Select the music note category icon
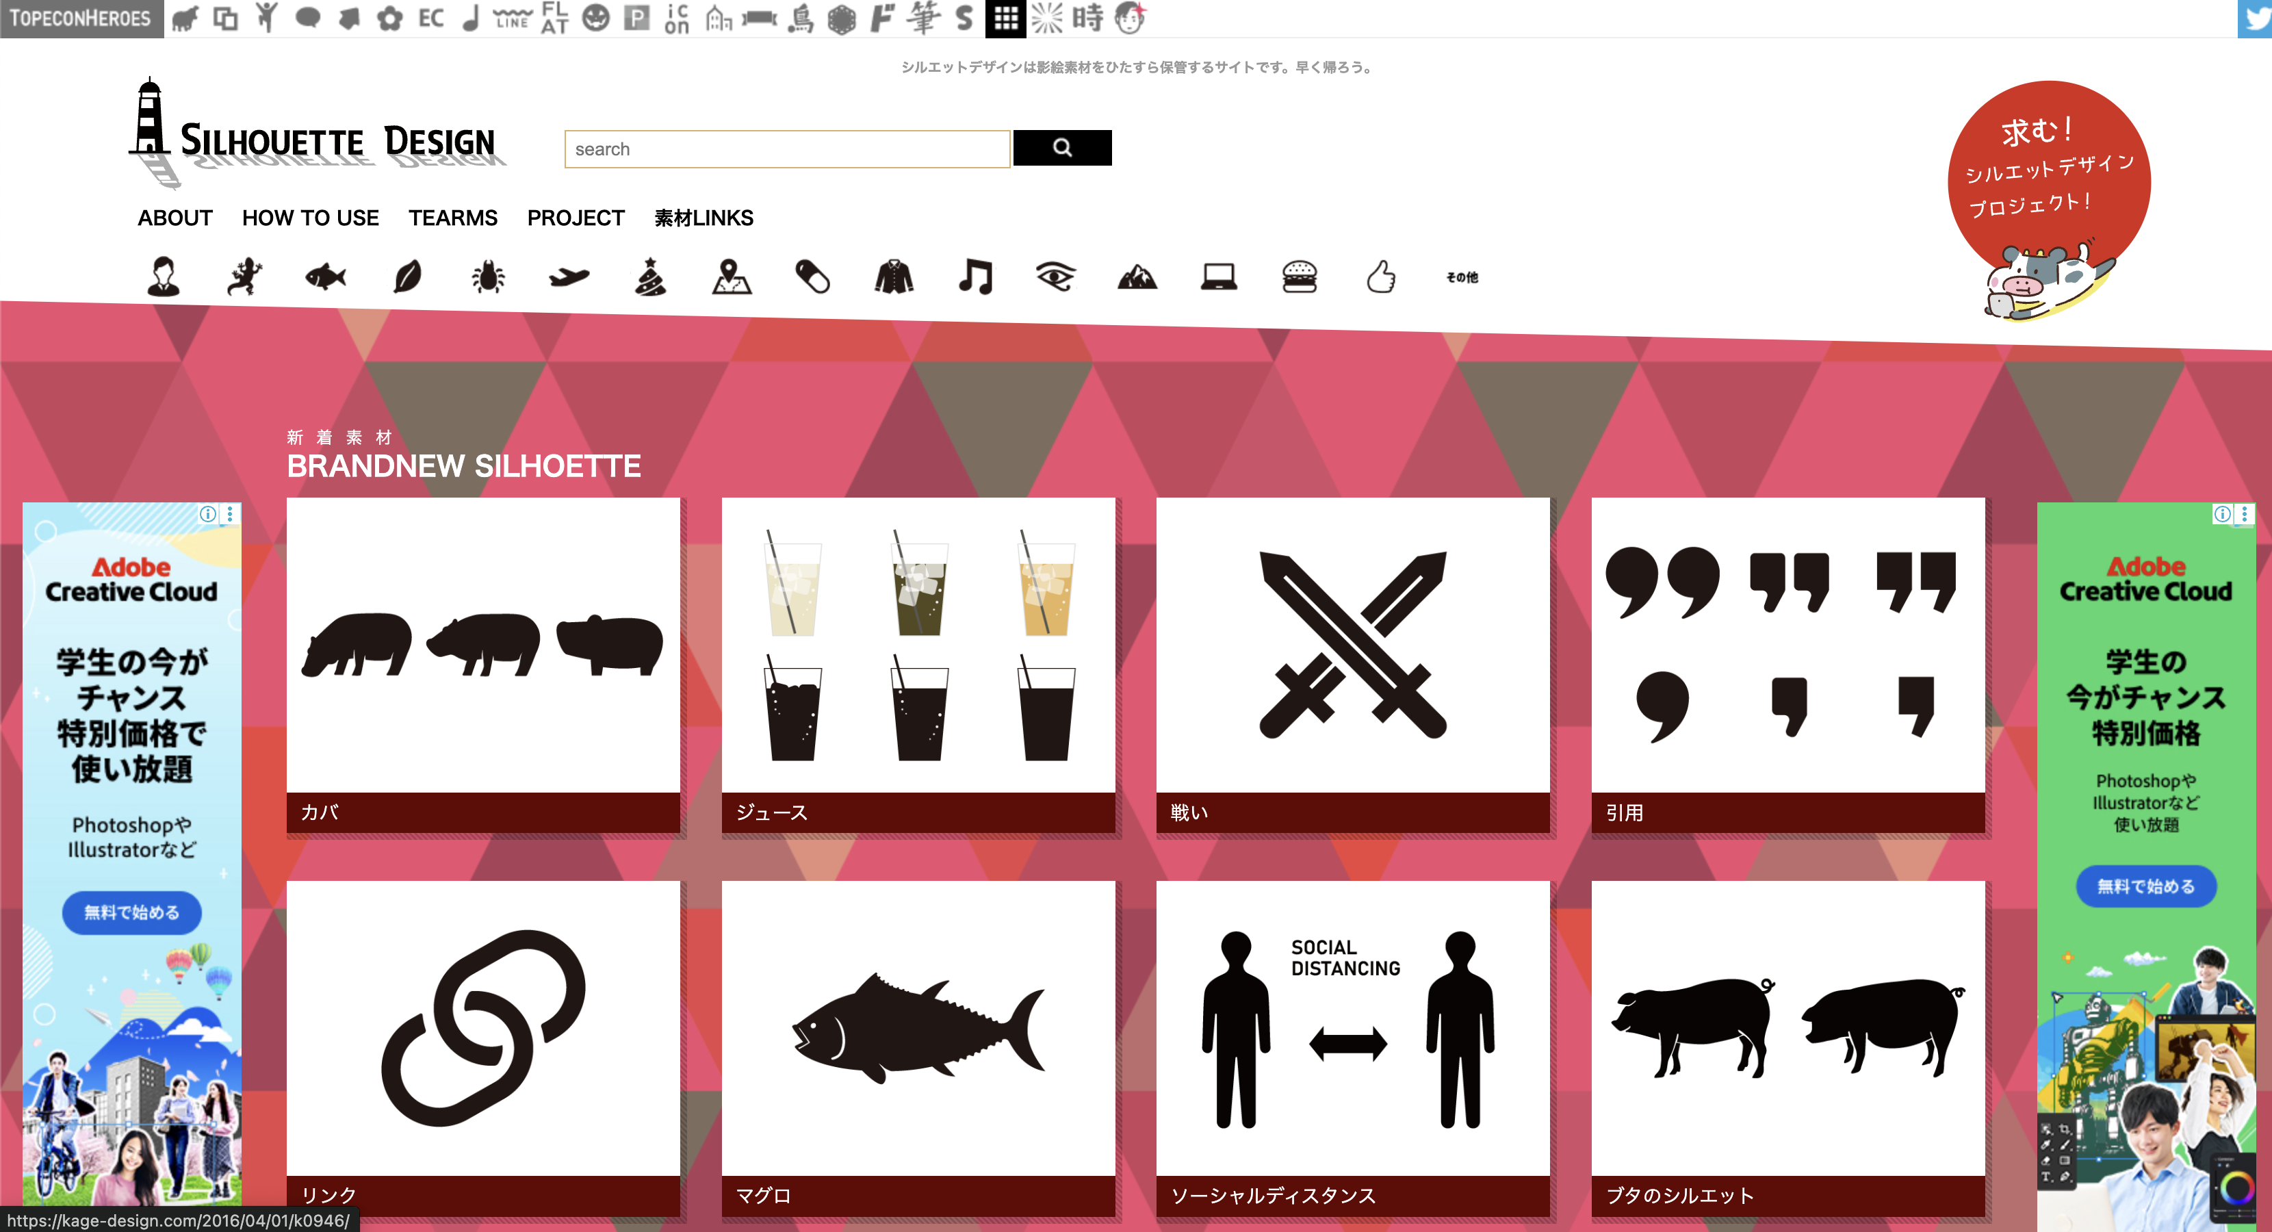This screenshot has width=2272, height=1232. click(974, 277)
